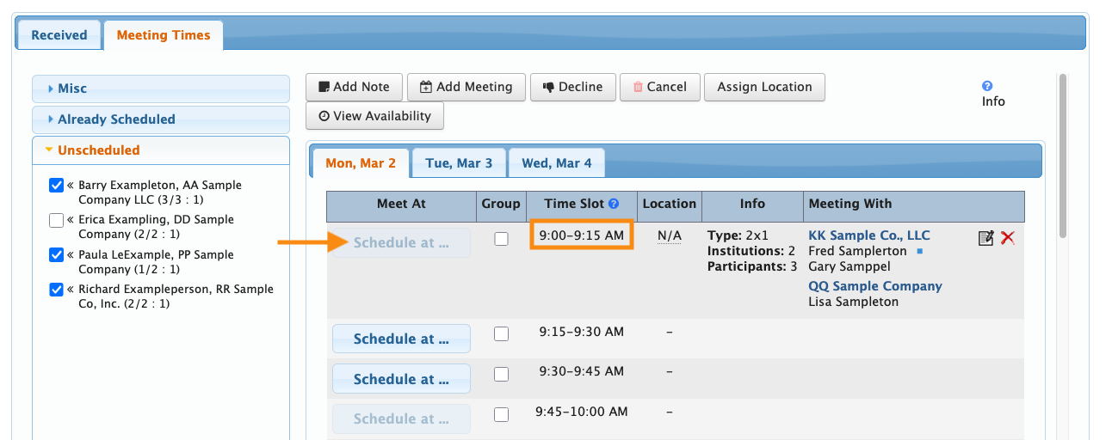The height and width of the screenshot is (440, 1112).
Task: Click the help icon next to Time Slot
Action: pos(614,205)
